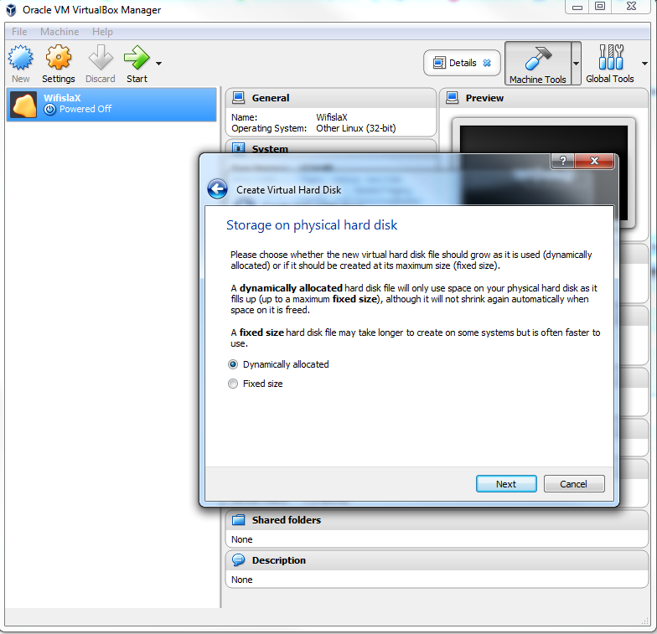Click the Description speech bubble icon
The image size is (657, 634).
tap(238, 559)
